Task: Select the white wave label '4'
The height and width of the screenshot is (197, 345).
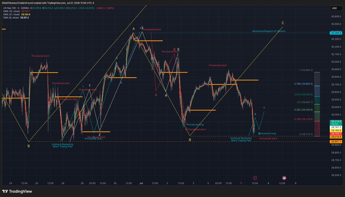Action: (166, 95)
